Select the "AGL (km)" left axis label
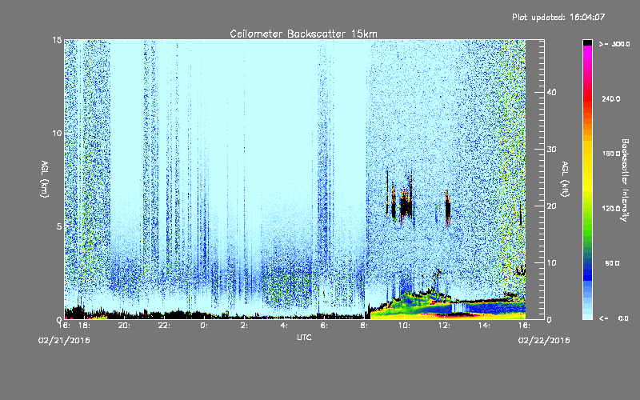 pyautogui.click(x=45, y=179)
